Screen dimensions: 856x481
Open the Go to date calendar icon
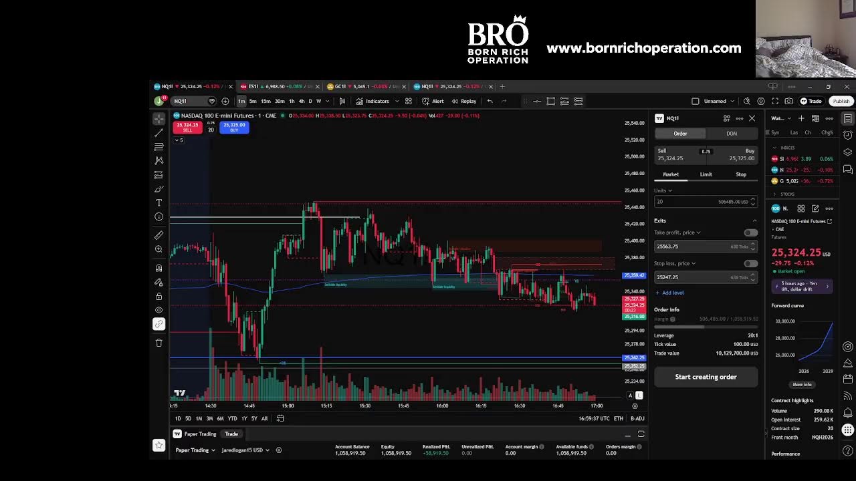(280, 418)
